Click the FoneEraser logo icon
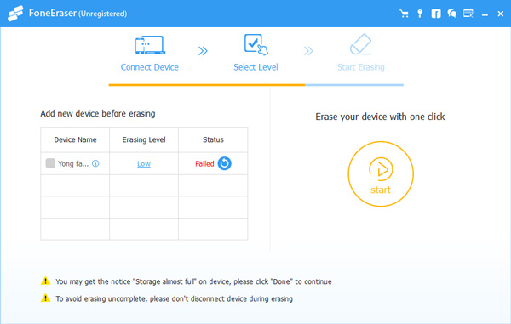Image resolution: width=511 pixels, height=324 pixels. (15, 14)
